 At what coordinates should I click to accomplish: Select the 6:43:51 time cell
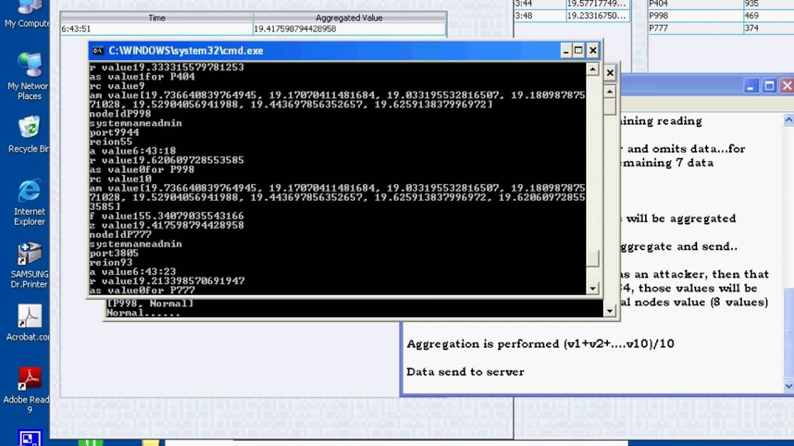click(157, 28)
